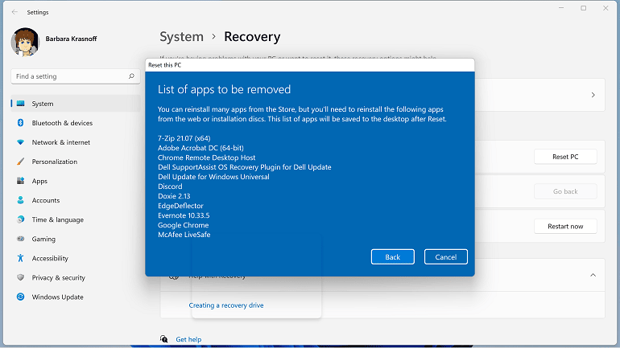Click the Bluetooth & devices icon

(x=21, y=123)
